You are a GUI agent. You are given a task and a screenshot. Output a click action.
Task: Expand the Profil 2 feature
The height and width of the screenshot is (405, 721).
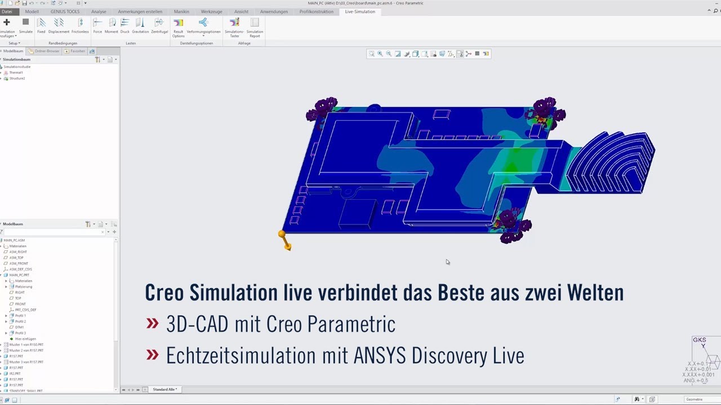(6, 321)
